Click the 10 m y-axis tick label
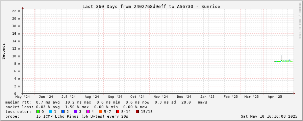 click(16, 56)
